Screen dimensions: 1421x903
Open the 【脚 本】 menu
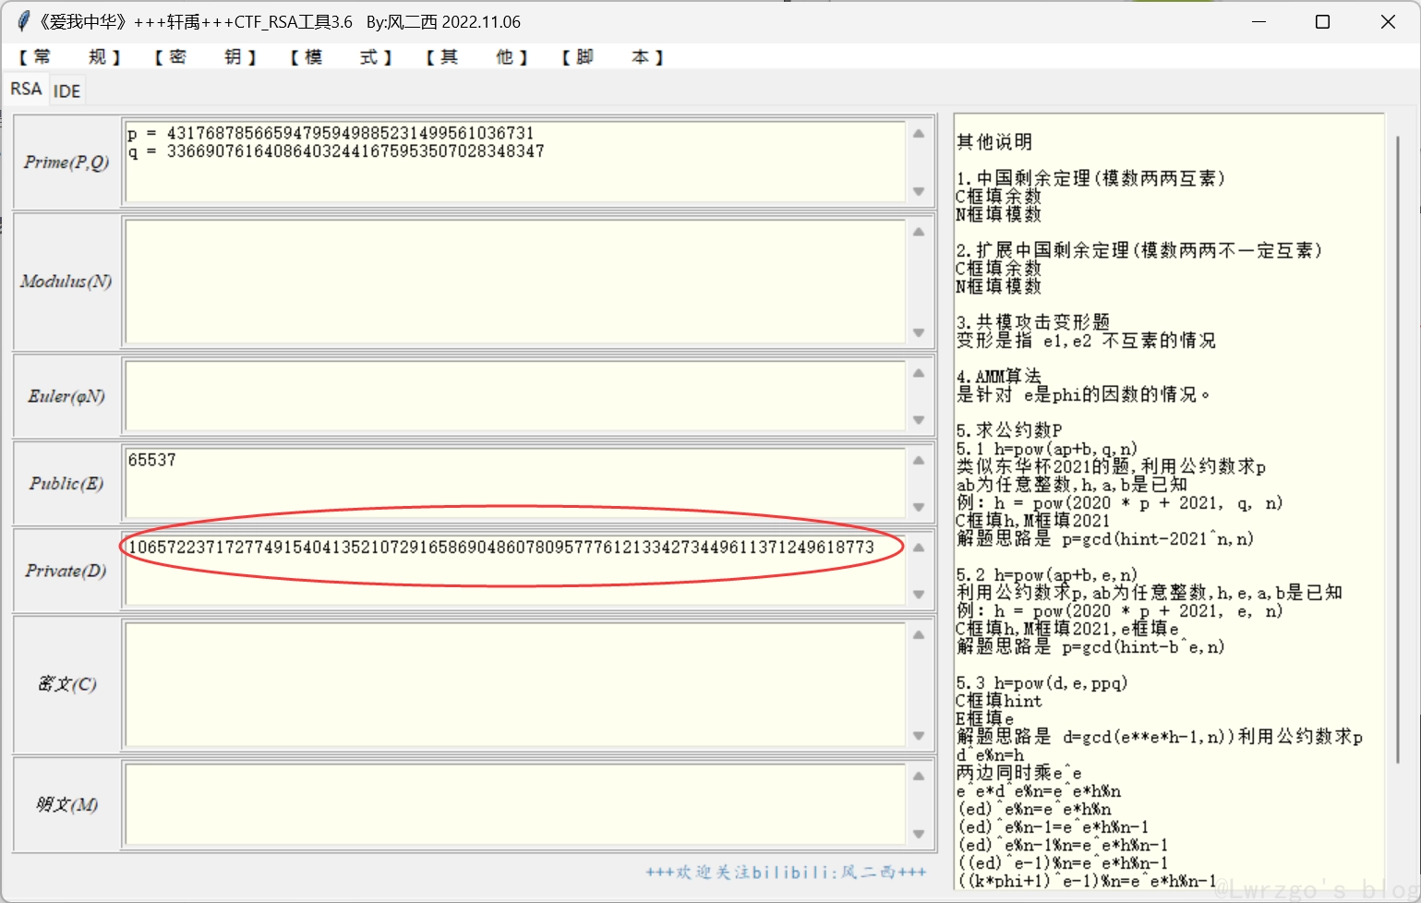tap(612, 57)
